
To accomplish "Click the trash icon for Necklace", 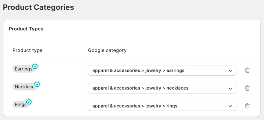I will (x=247, y=88).
